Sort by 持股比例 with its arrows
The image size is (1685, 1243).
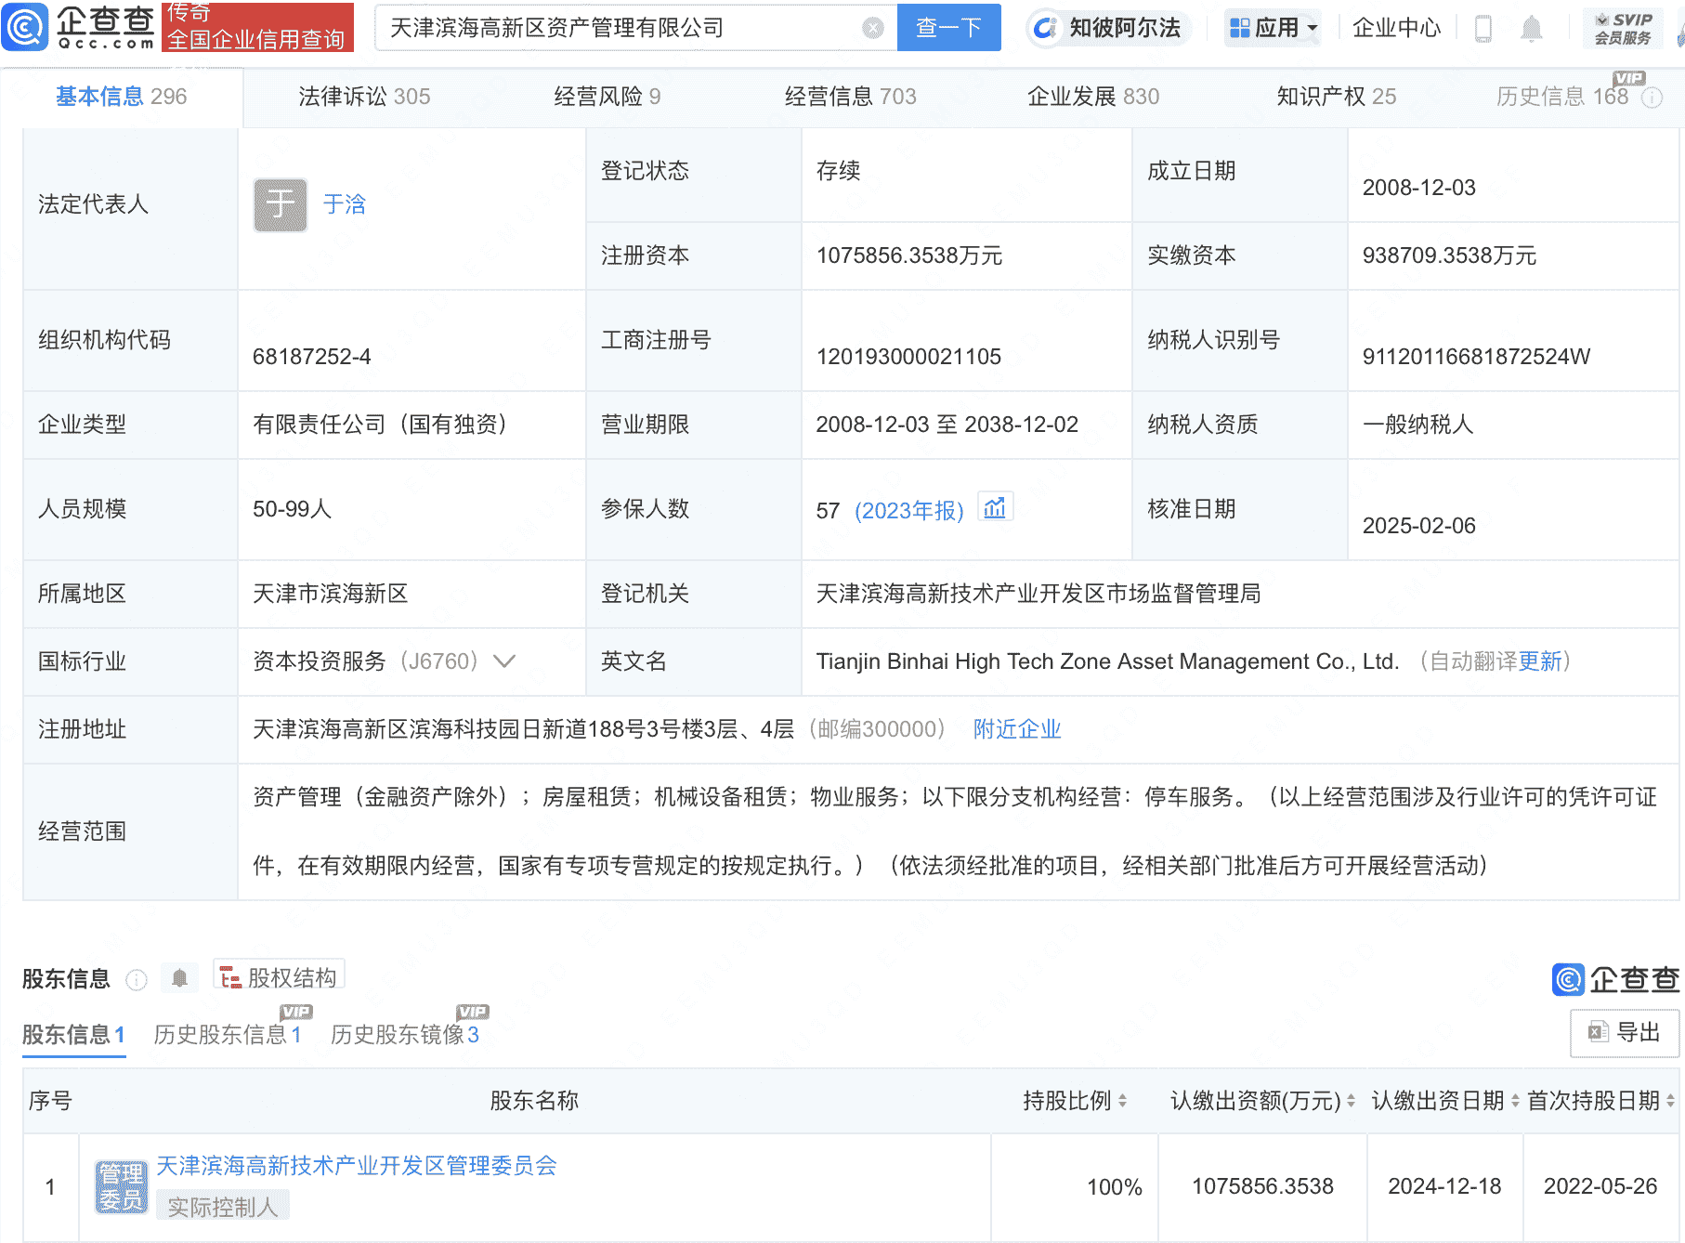(x=1123, y=1101)
